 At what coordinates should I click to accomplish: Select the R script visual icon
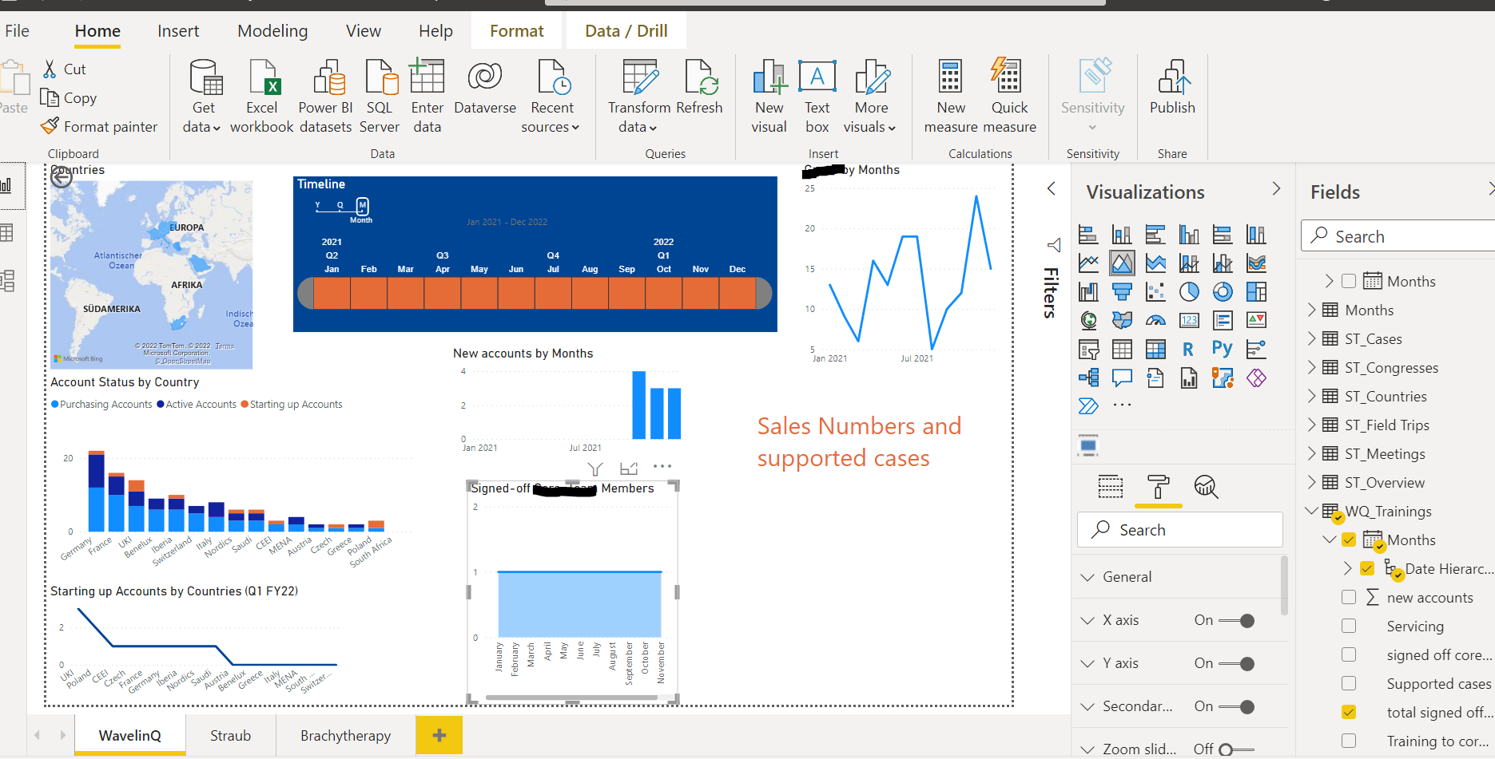1188,349
